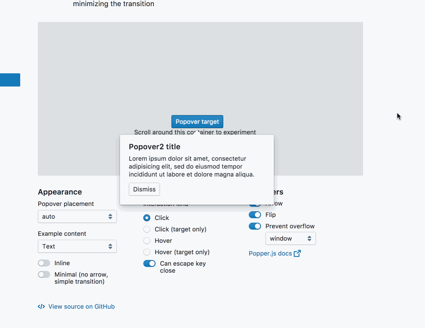Click the code icon before View source on GitHub
The width and height of the screenshot is (425, 328).
41,306
